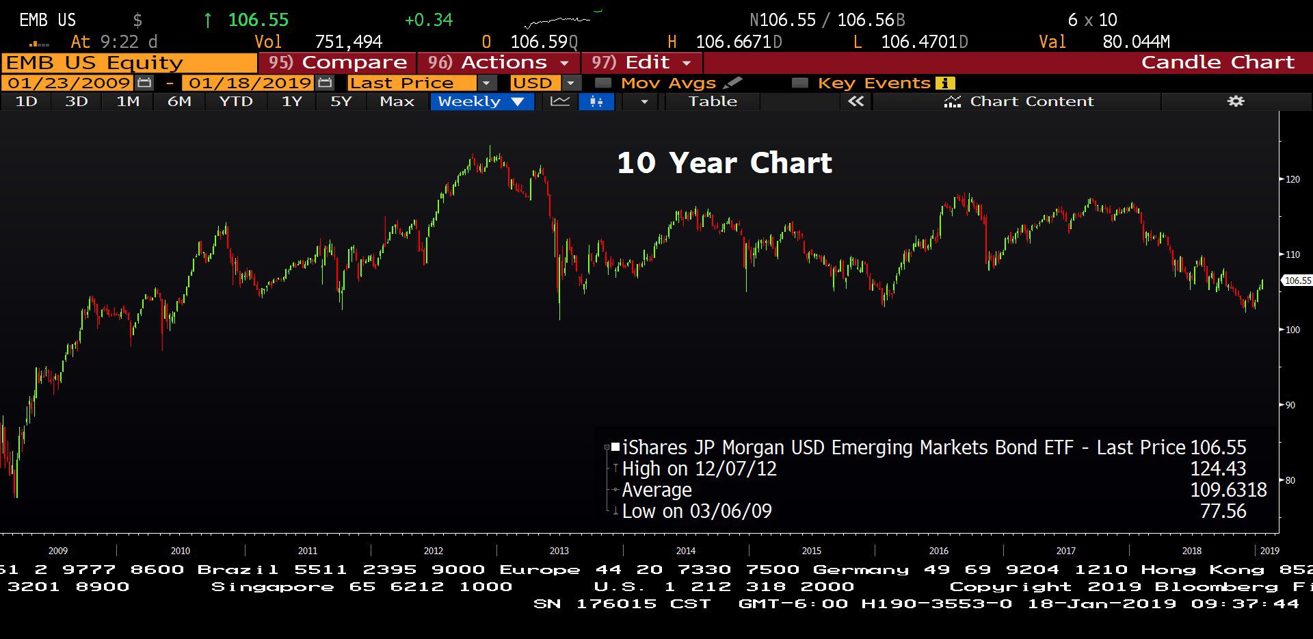The height and width of the screenshot is (639, 1313).
Task: Switch to line chart type icon
Action: tap(560, 101)
